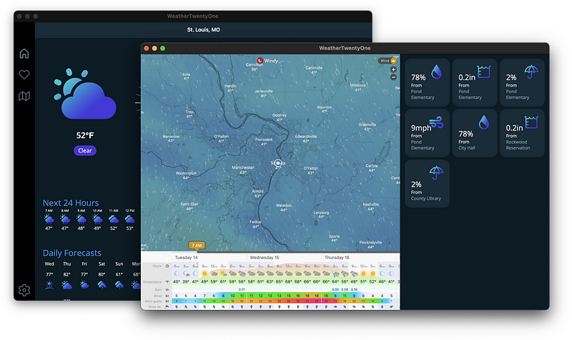Select the 7 AM timeline marker
This screenshot has width=572, height=340.
197,246
